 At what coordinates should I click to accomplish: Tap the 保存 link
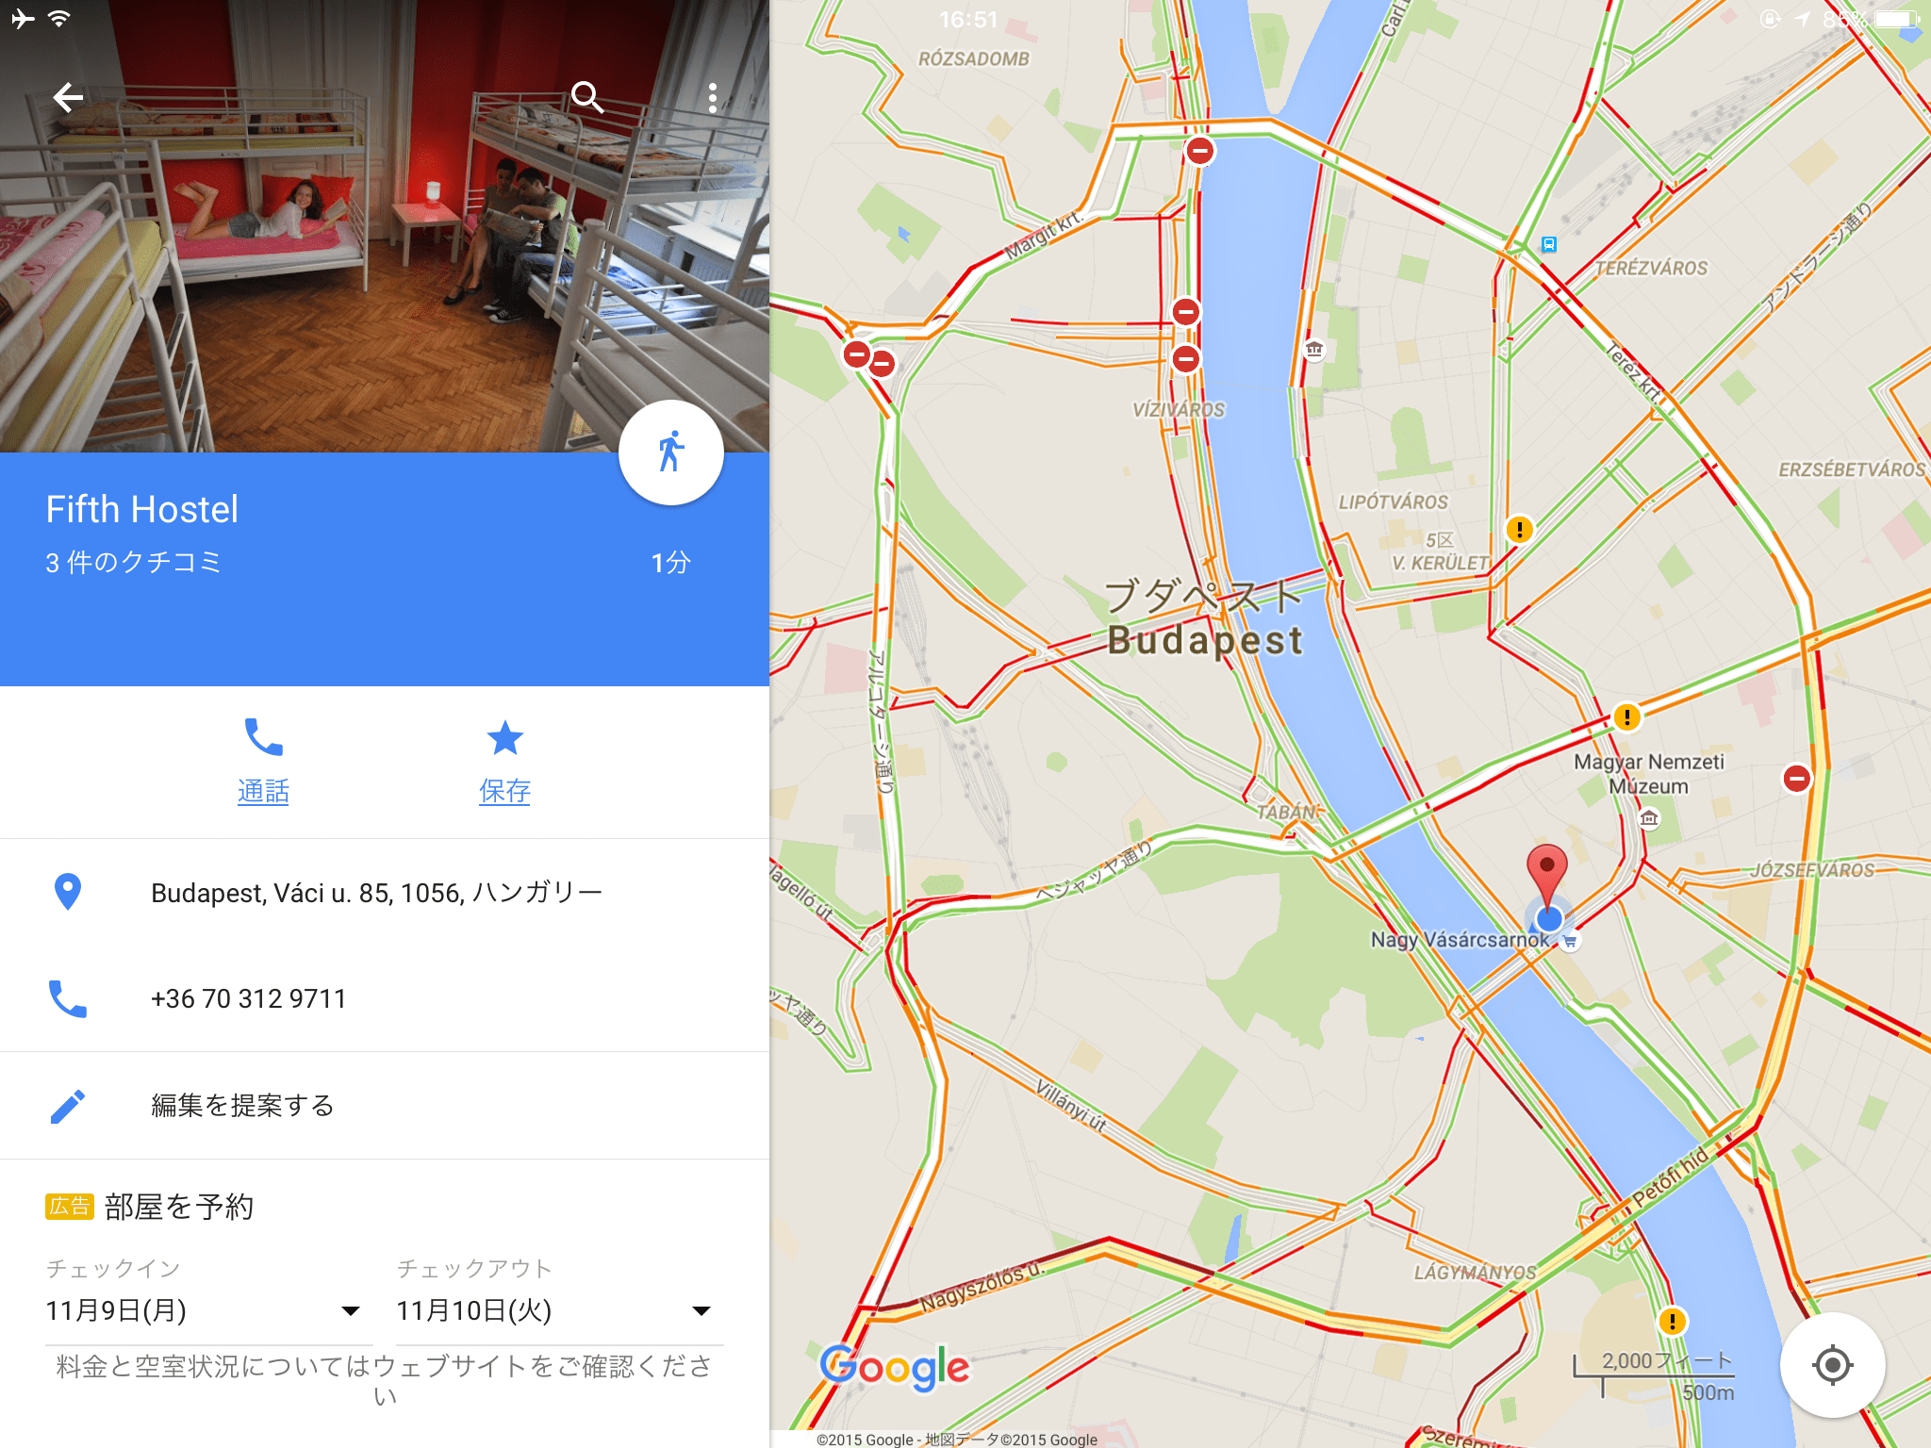click(x=504, y=791)
